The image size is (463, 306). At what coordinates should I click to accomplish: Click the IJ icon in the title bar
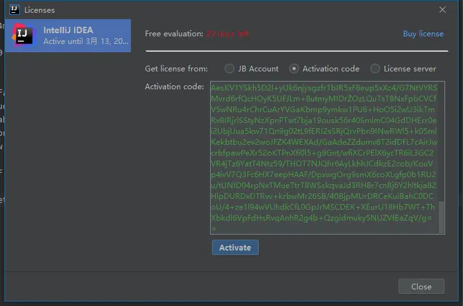click(x=14, y=10)
